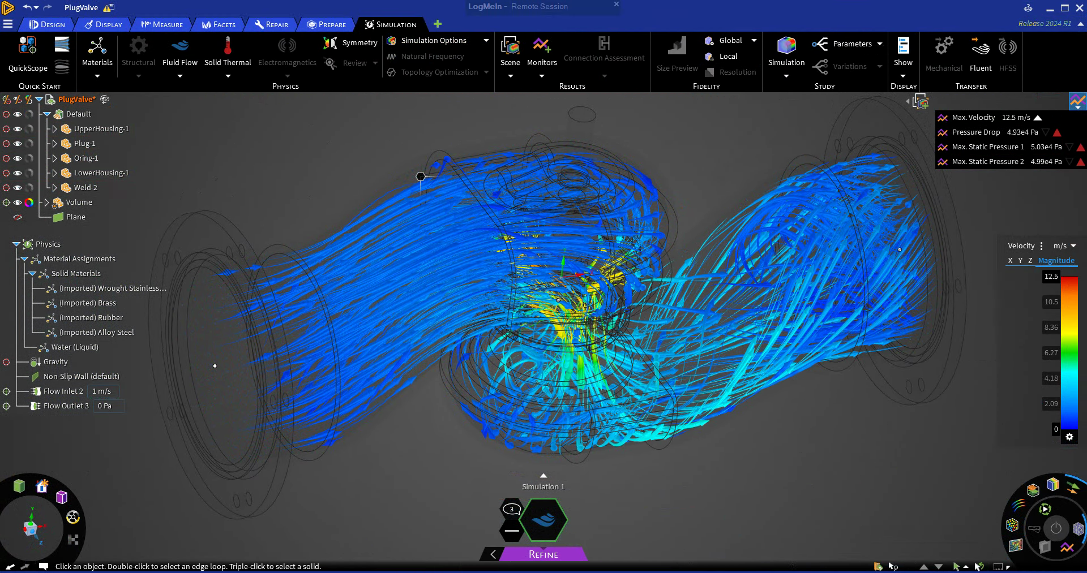This screenshot has height=573, width=1087.
Task: Click the Refine button
Action: click(542, 554)
